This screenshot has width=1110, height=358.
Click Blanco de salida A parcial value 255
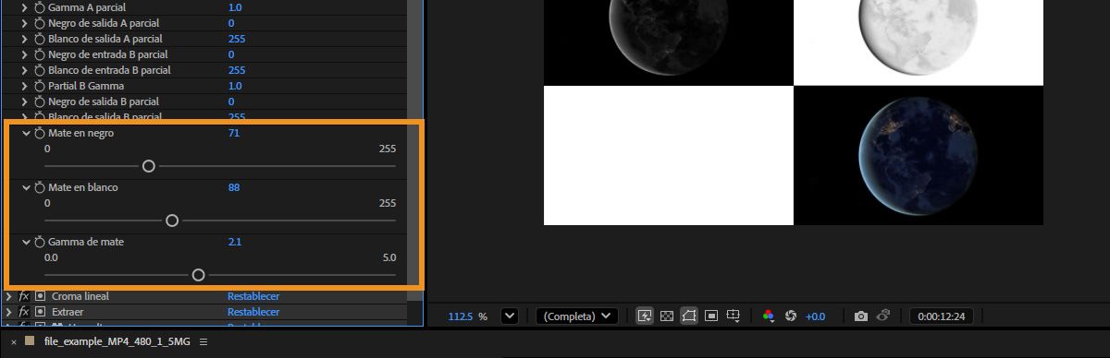point(237,39)
